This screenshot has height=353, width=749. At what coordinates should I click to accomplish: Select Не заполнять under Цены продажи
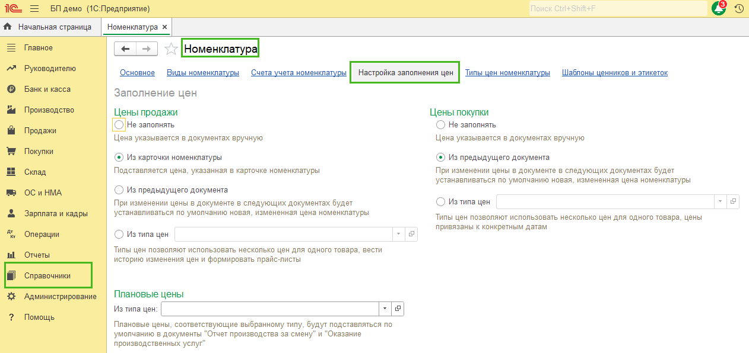[119, 125]
